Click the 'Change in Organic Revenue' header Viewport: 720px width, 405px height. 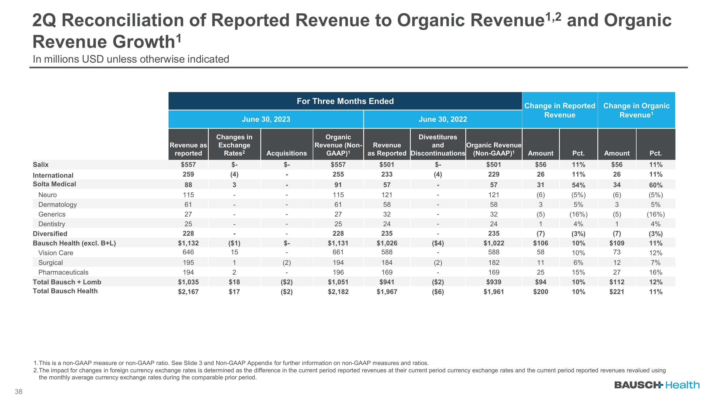pyautogui.click(x=637, y=110)
